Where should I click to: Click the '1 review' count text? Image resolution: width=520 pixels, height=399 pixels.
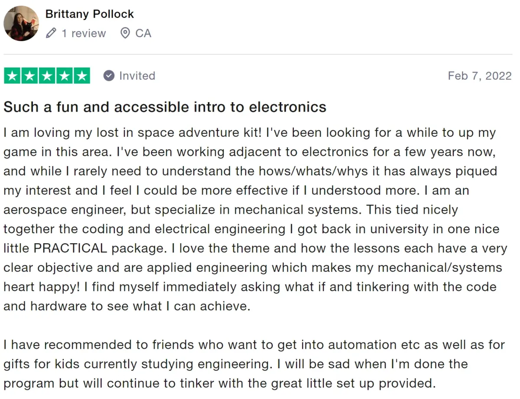84,33
